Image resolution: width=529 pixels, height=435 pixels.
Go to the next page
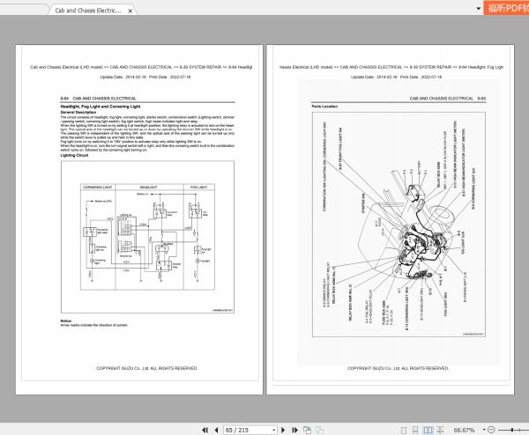coord(283,430)
